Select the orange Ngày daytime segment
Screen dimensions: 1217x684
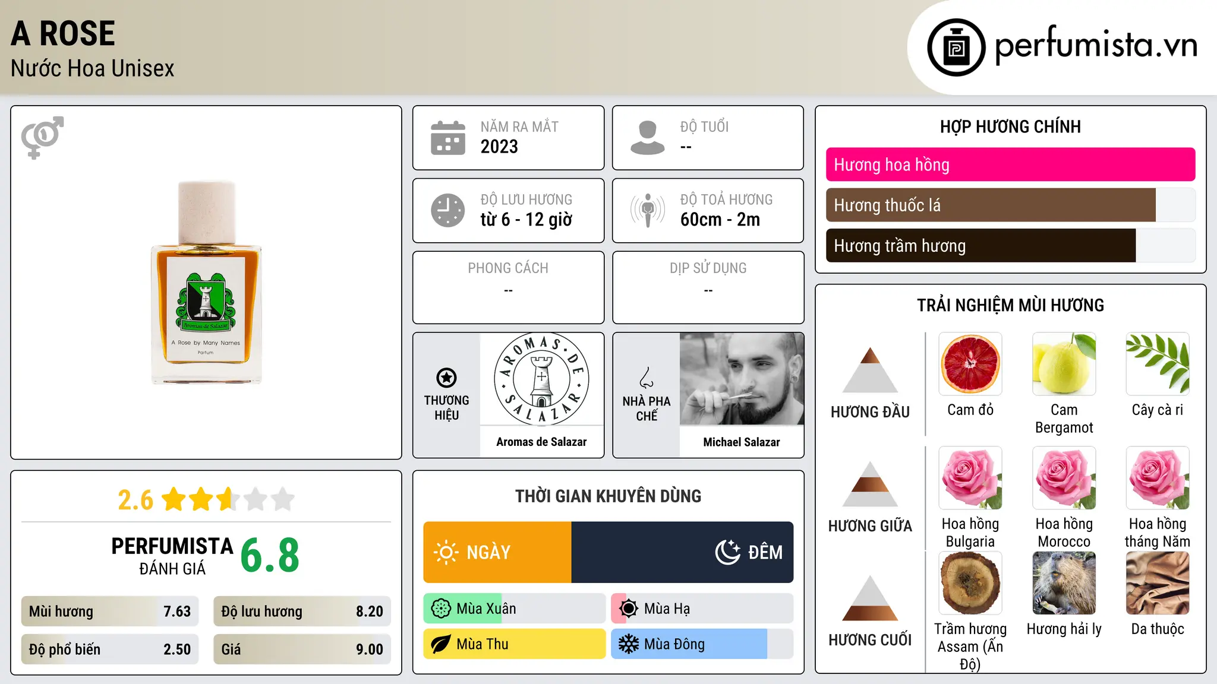[x=497, y=552]
